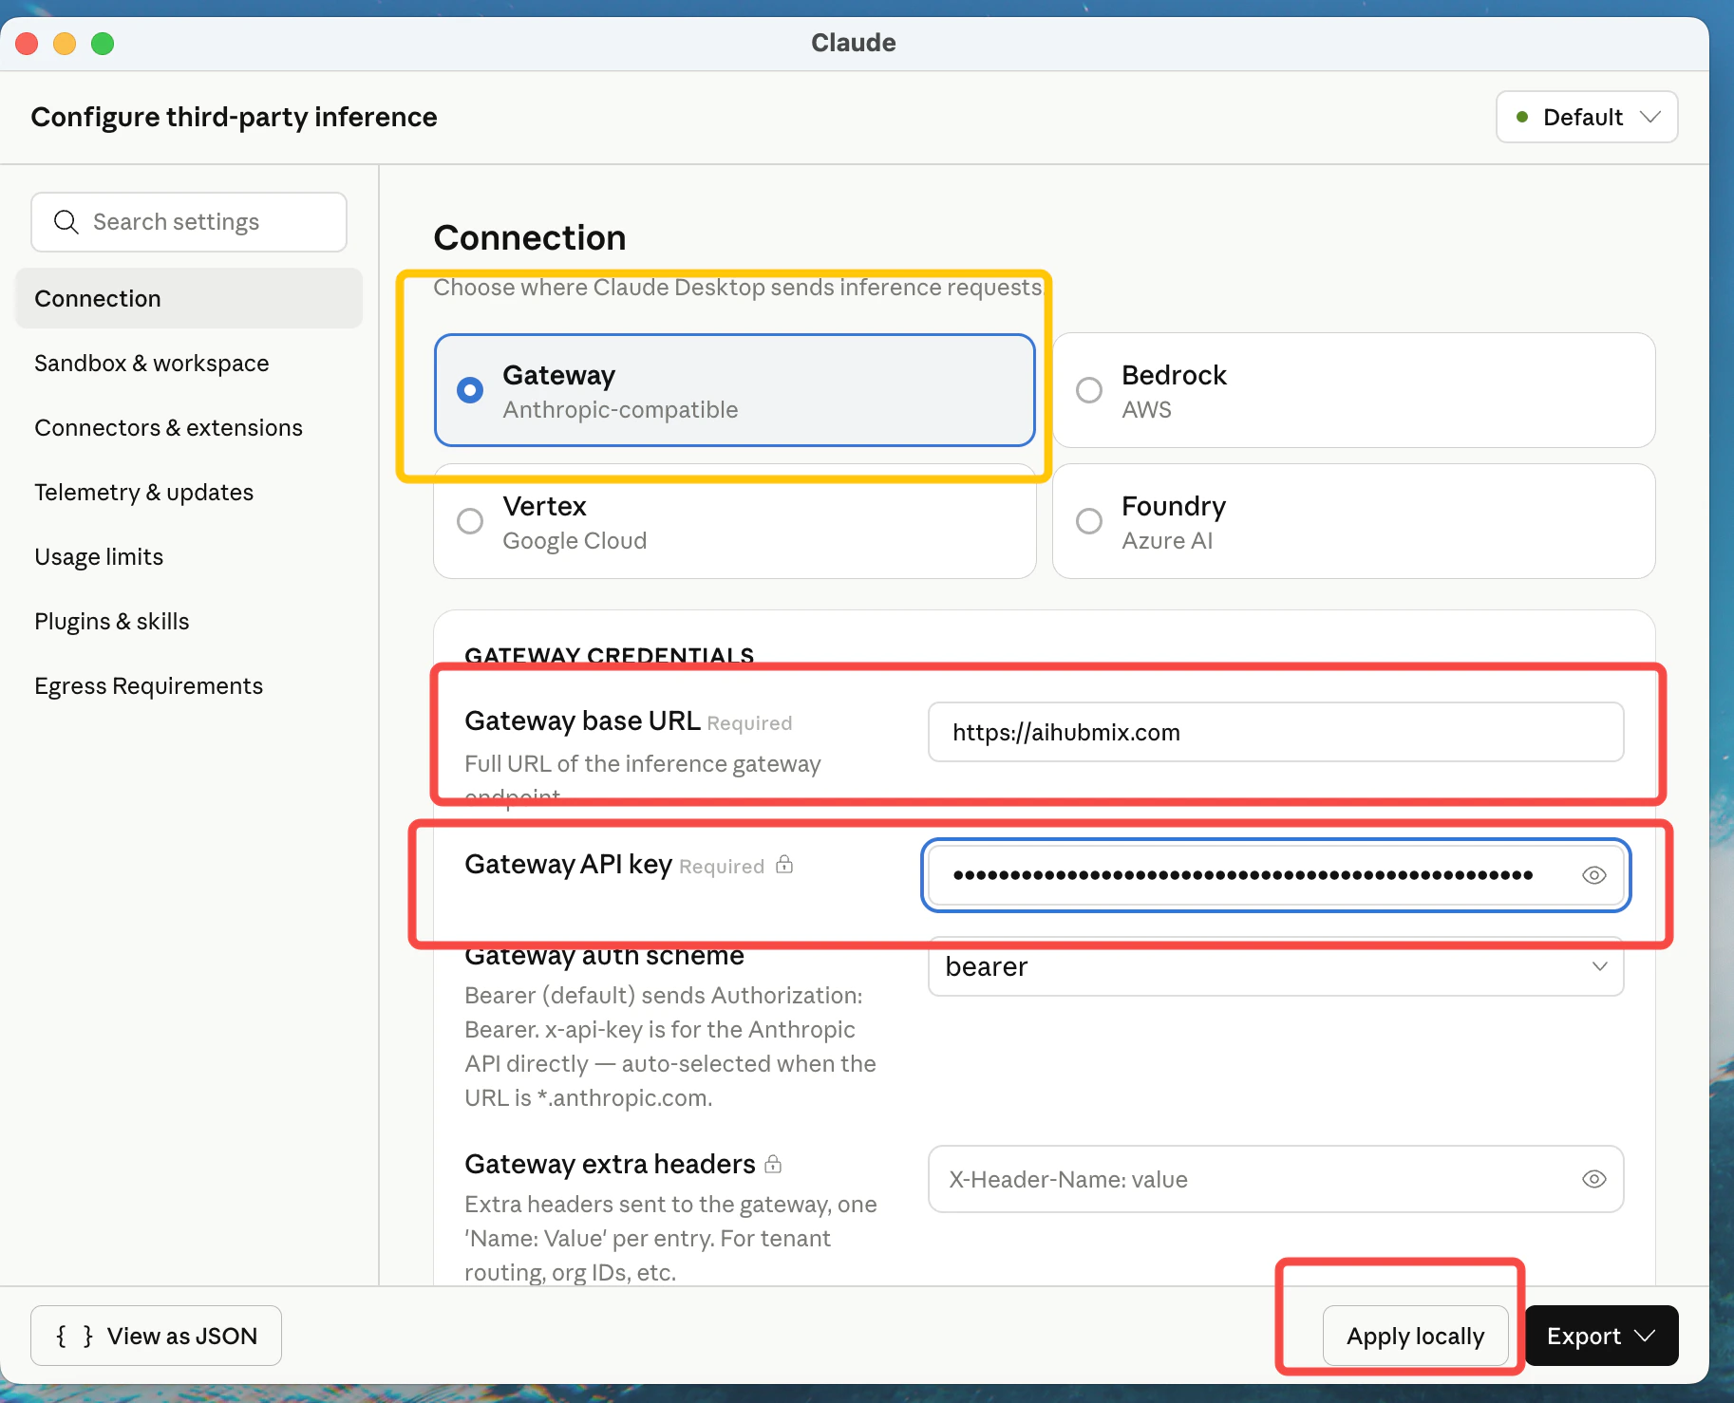Viewport: 1734px width, 1403px height.
Task: Maximize the Claude window with green button
Action: (103, 44)
